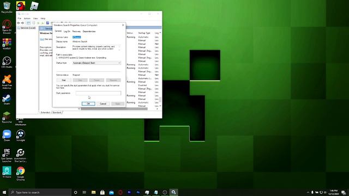Switch to the Dependencies tab
Viewport: 349px width, 196px height.
[89, 32]
